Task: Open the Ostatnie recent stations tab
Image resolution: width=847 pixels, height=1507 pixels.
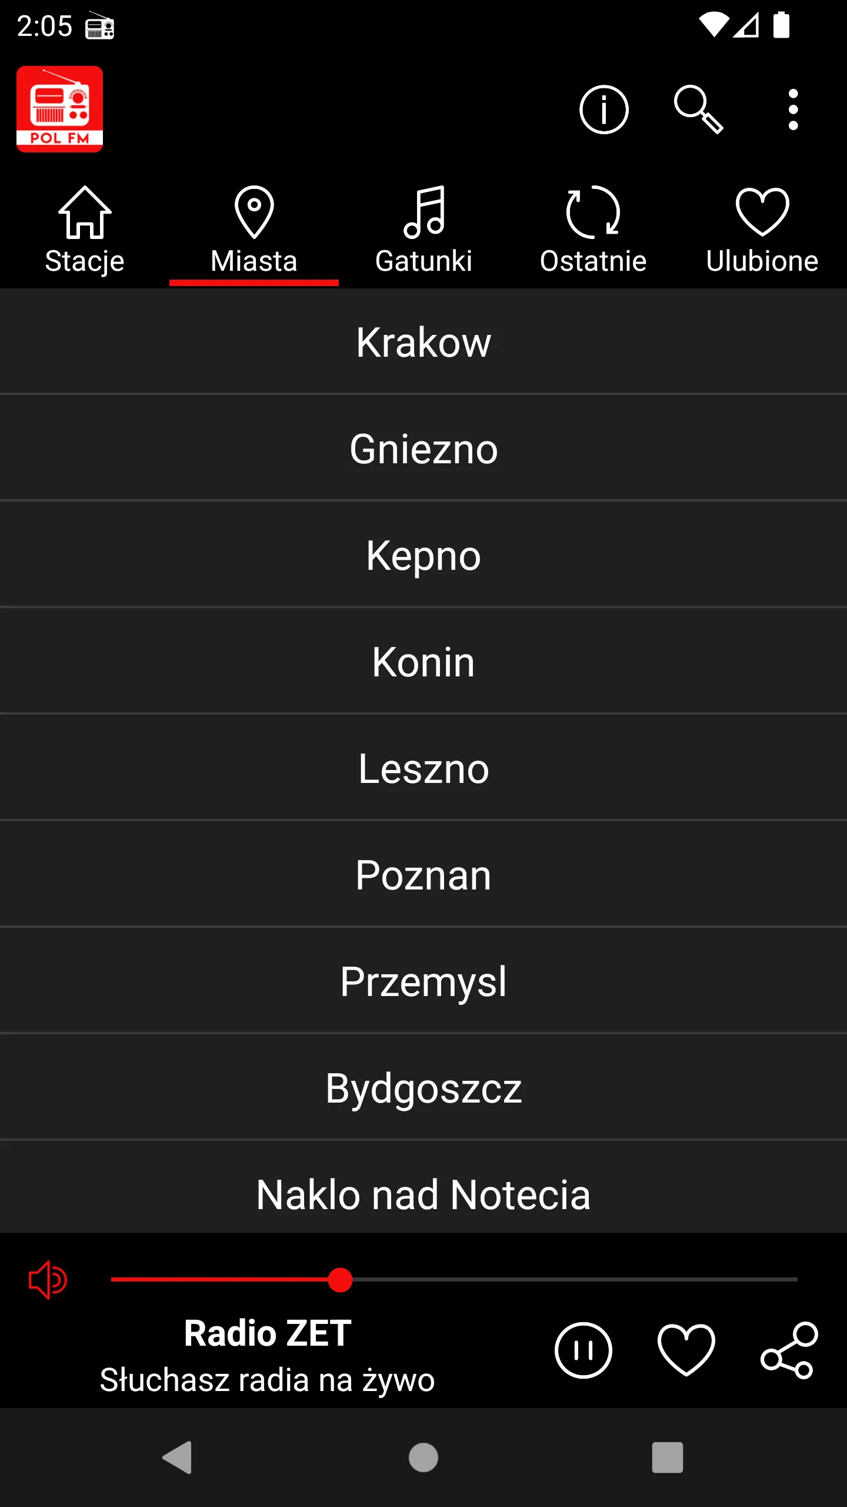Action: tap(593, 231)
